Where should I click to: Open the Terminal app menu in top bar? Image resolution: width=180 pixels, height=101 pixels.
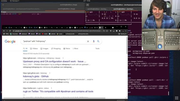point(15,1)
